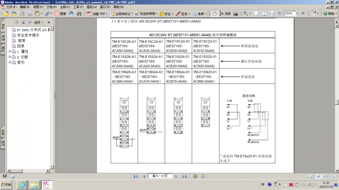Select the 目录 bookmark
This screenshot has width=339, height=190.
pyautogui.click(x=21, y=46)
